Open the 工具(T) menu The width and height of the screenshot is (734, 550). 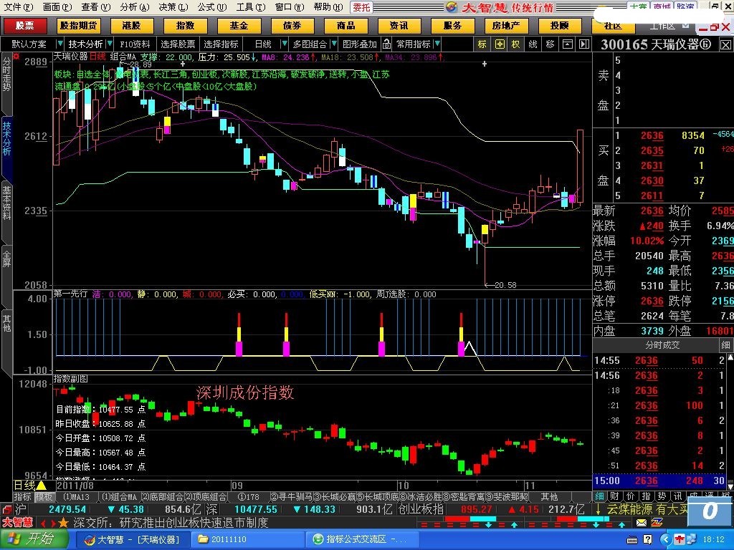pyautogui.click(x=251, y=7)
